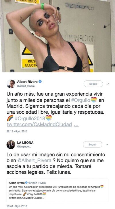Follow LA LEONA with the Seguir button

[93, 144]
